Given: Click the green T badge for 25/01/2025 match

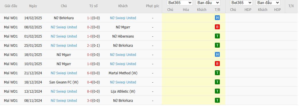Looking at the screenshot, I should (x=217, y=45).
